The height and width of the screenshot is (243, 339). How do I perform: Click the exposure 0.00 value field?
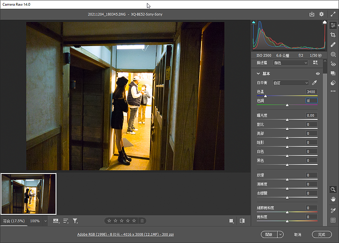pos(312,116)
